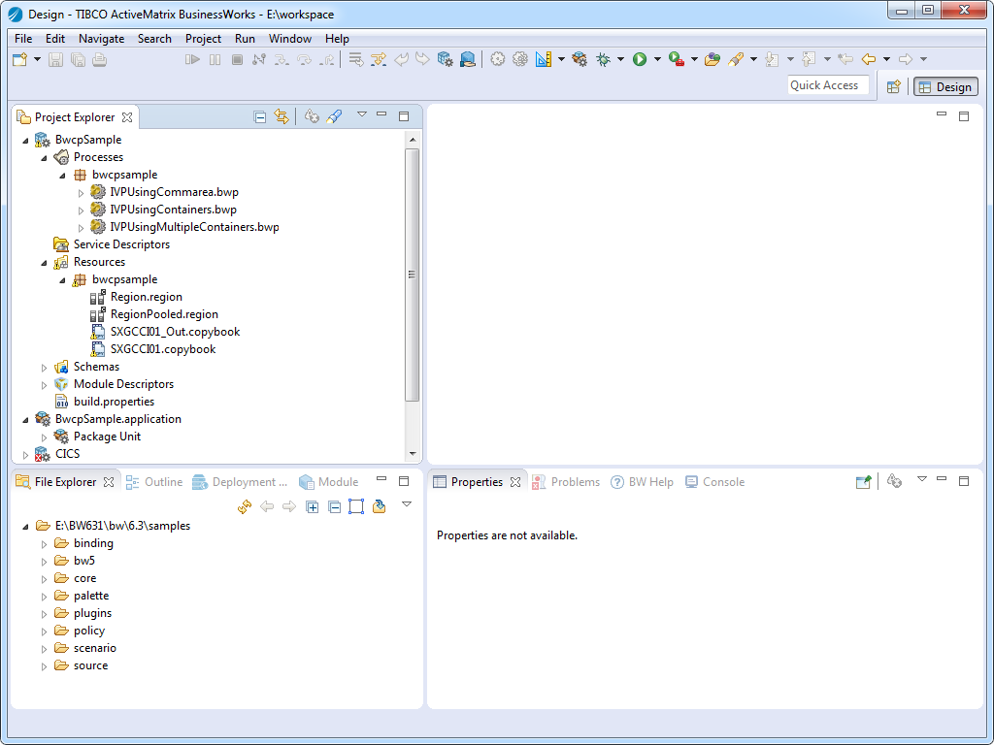Expand the Module Descriptors node

44,384
